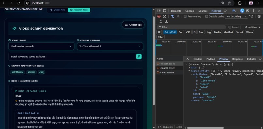263x129 pixels.
Task: Click the browser back arrow
Action: tap(4, 3)
